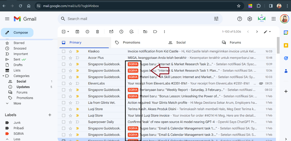The height and width of the screenshot is (141, 291).
Task: Open the Google apps grid
Action: pyautogui.click(x=273, y=19)
